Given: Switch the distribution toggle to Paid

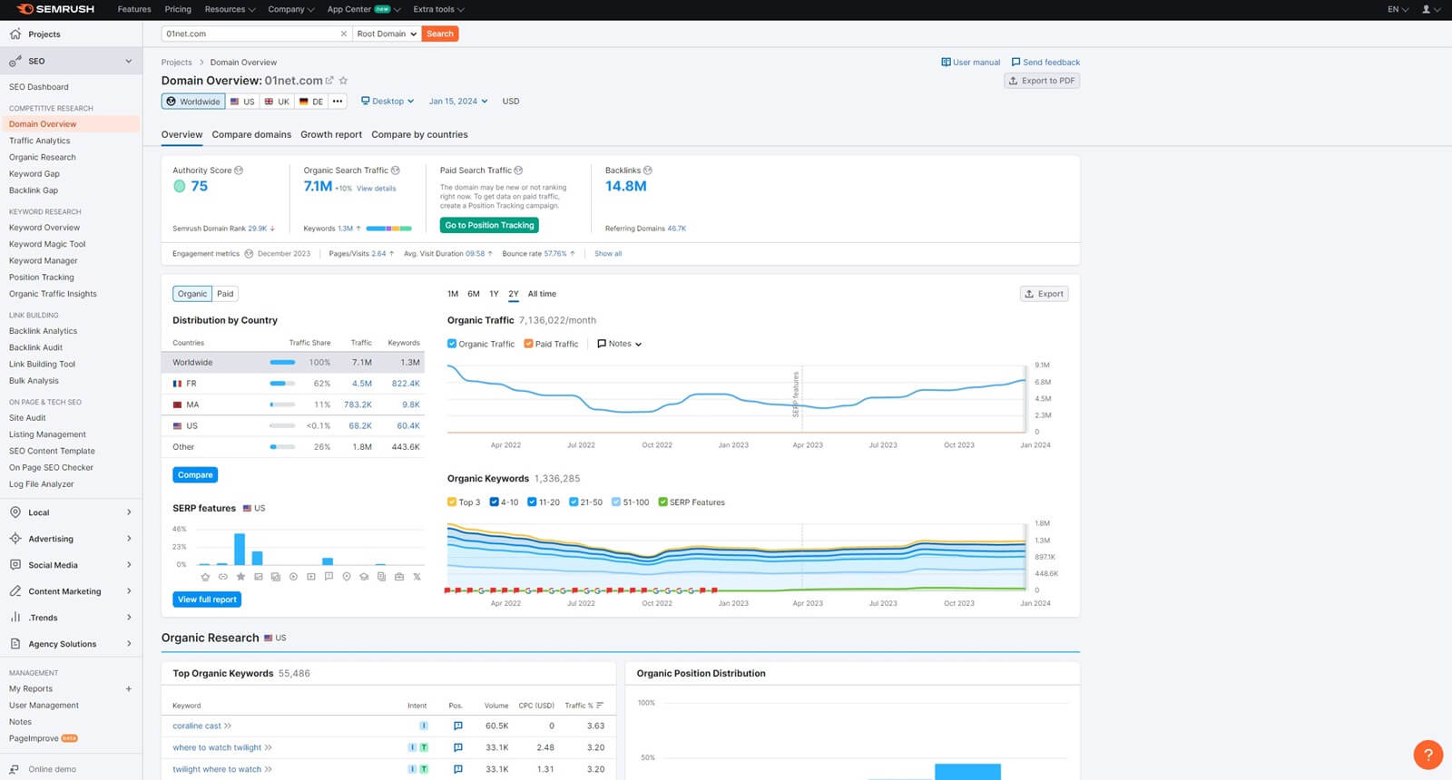Looking at the screenshot, I should pos(225,294).
